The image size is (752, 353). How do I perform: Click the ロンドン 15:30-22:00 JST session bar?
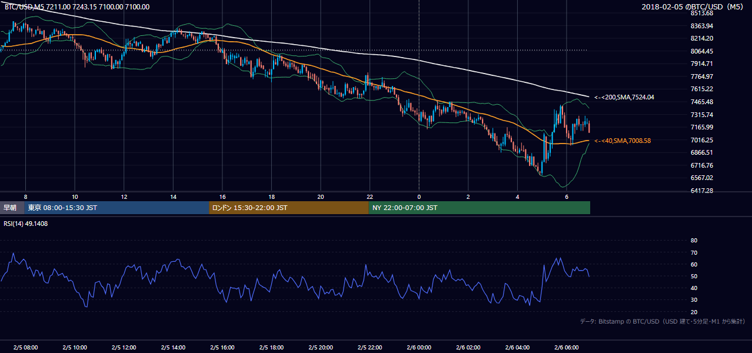coord(289,208)
